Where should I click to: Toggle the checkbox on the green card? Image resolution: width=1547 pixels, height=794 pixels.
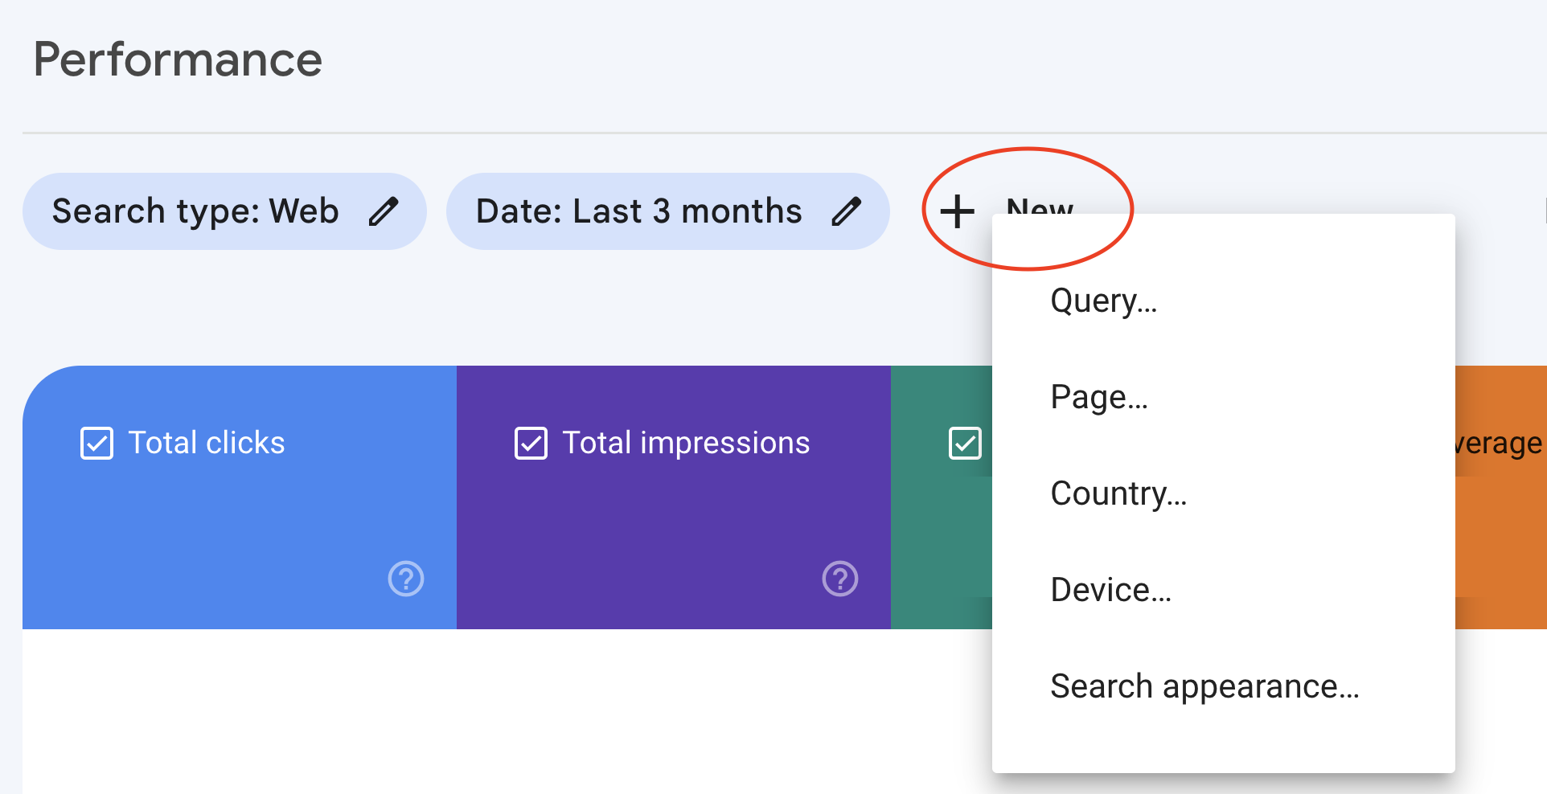pyautogui.click(x=965, y=444)
